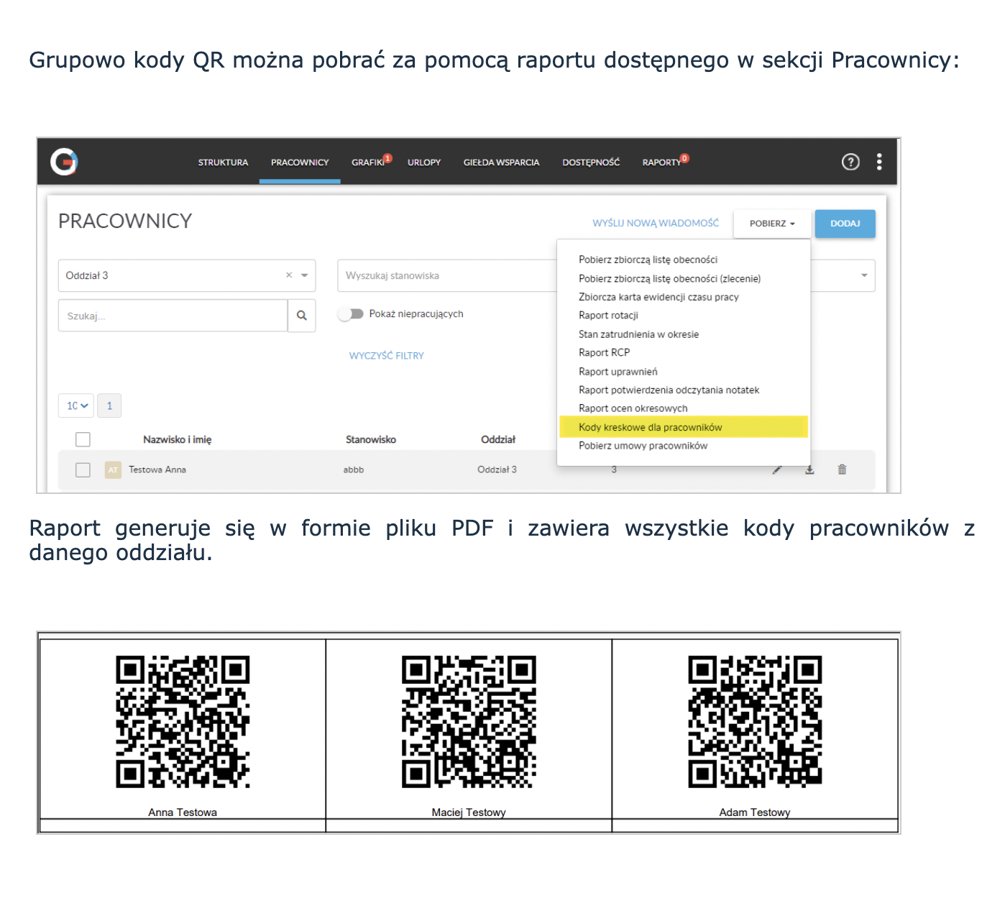The width and height of the screenshot is (1005, 916).
Task: Open the Raporty tab
Action: tap(661, 162)
